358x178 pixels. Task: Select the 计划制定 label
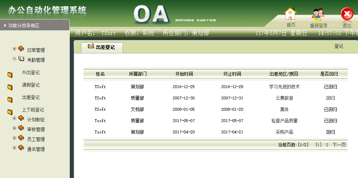pos(36,120)
